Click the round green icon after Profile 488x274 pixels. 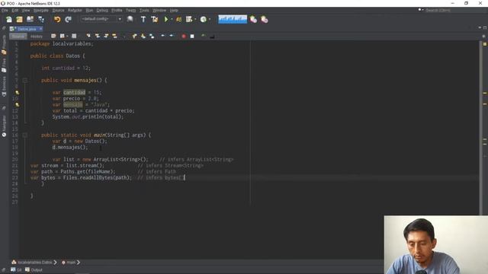click(x=204, y=19)
